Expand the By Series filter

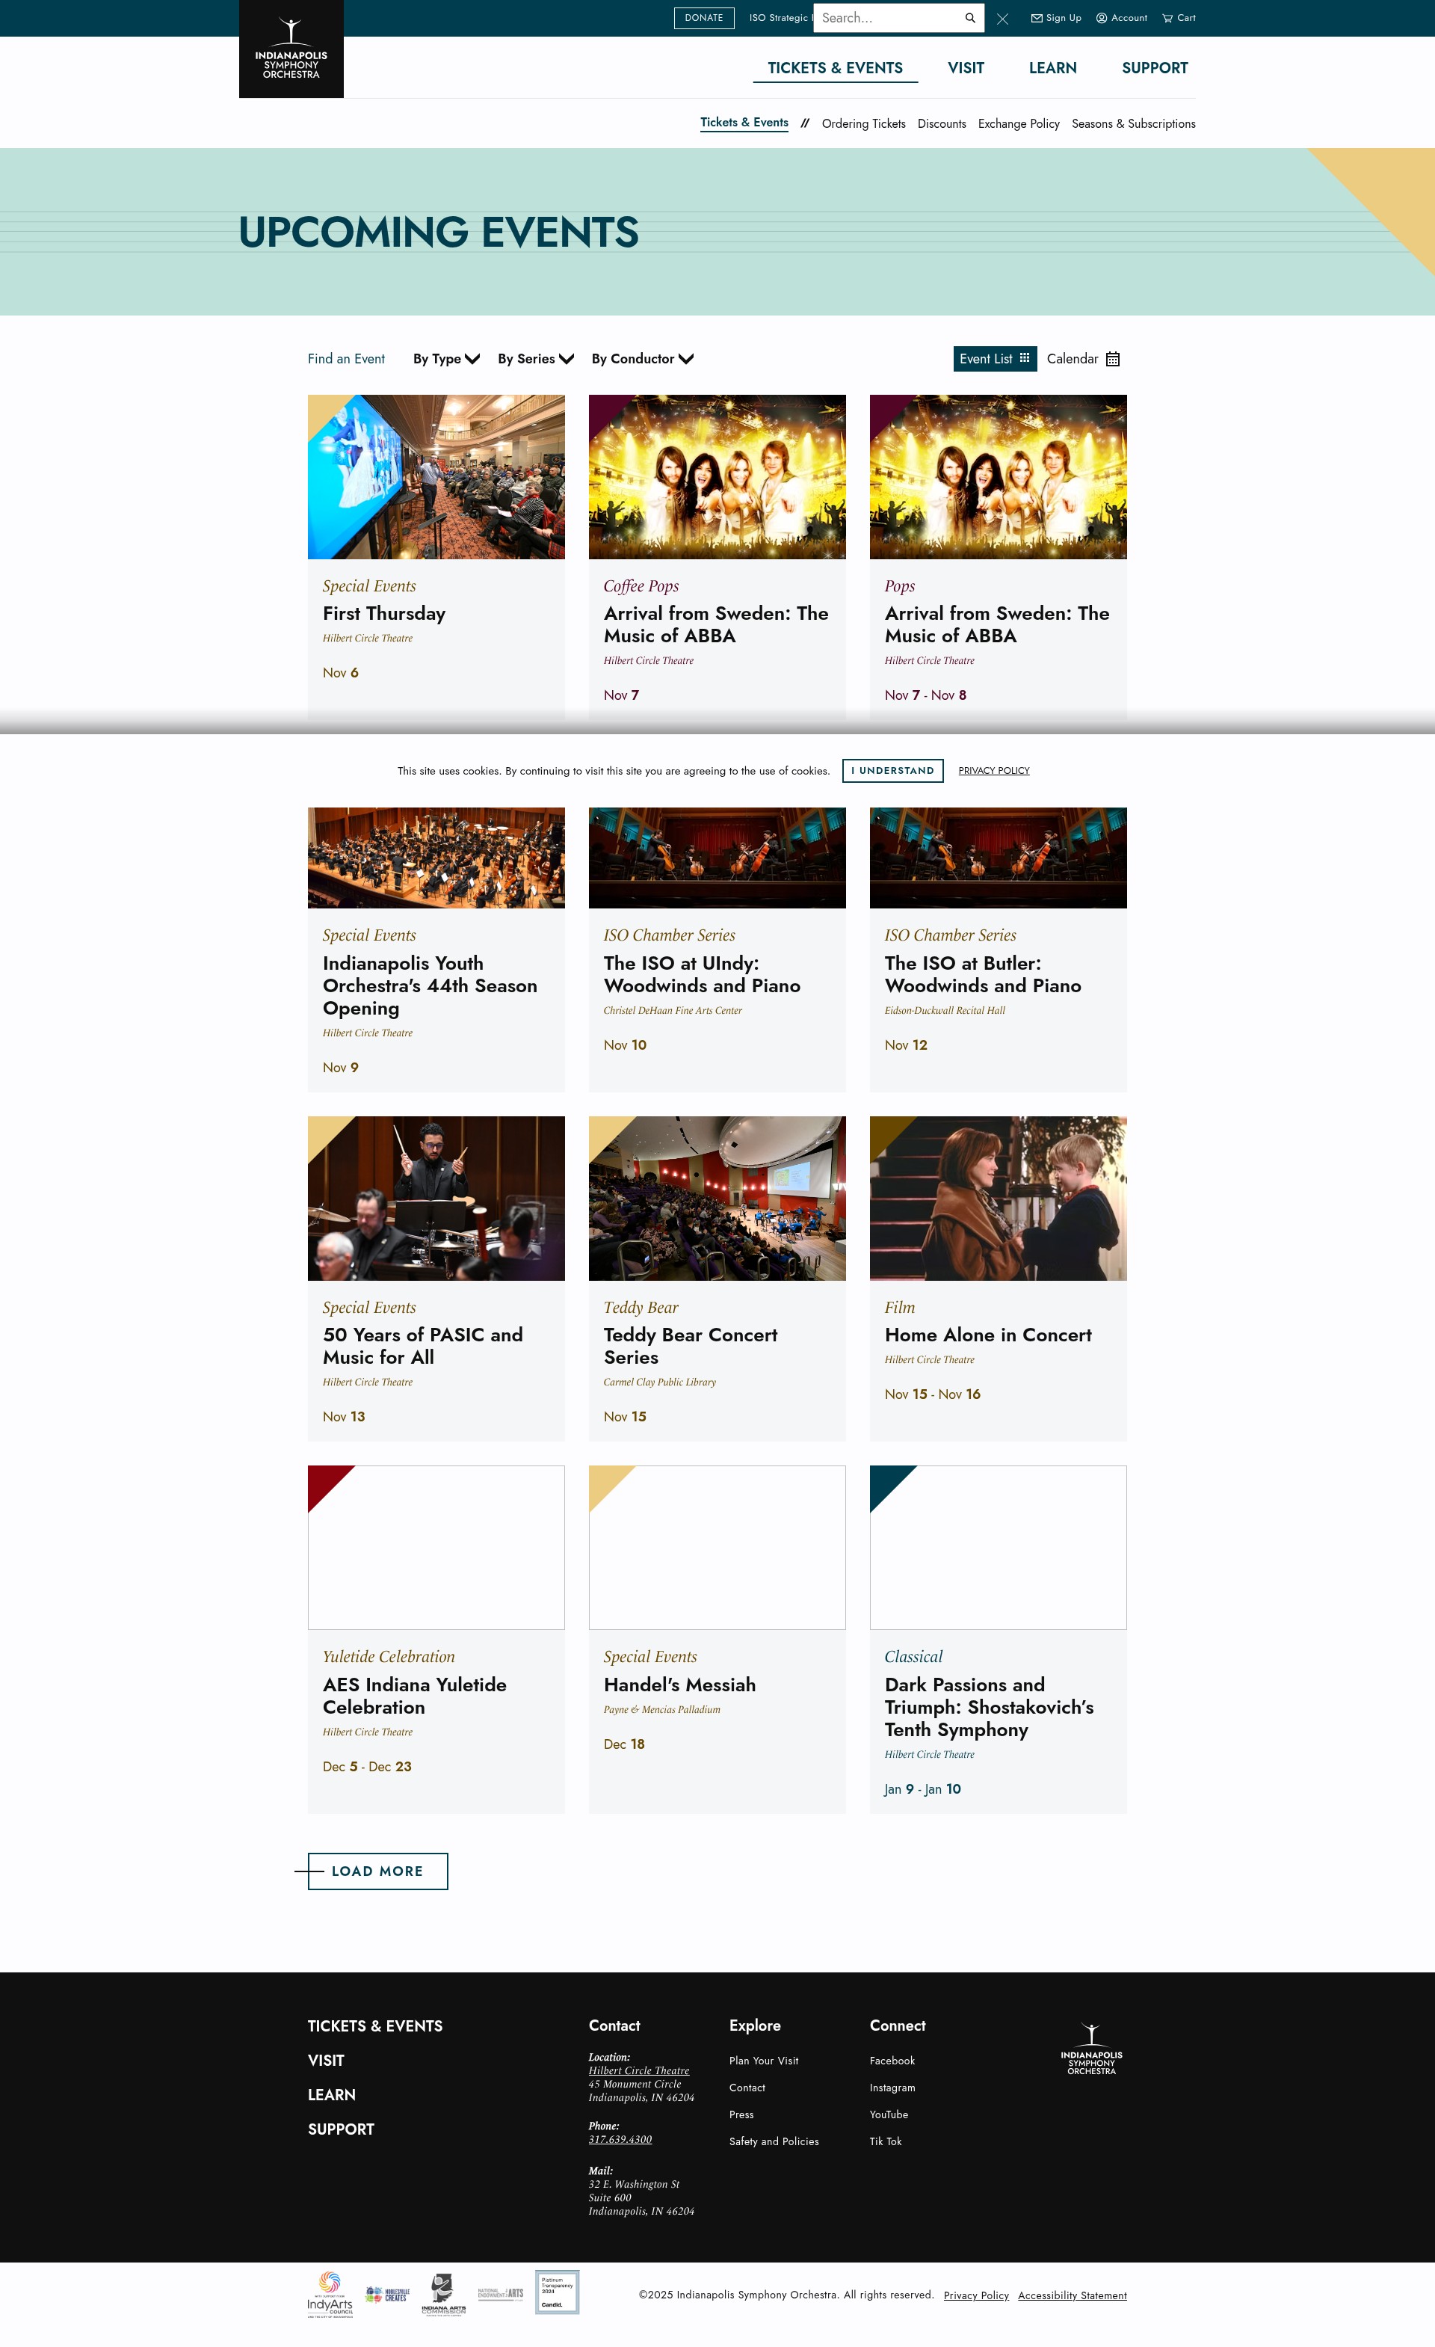click(536, 359)
